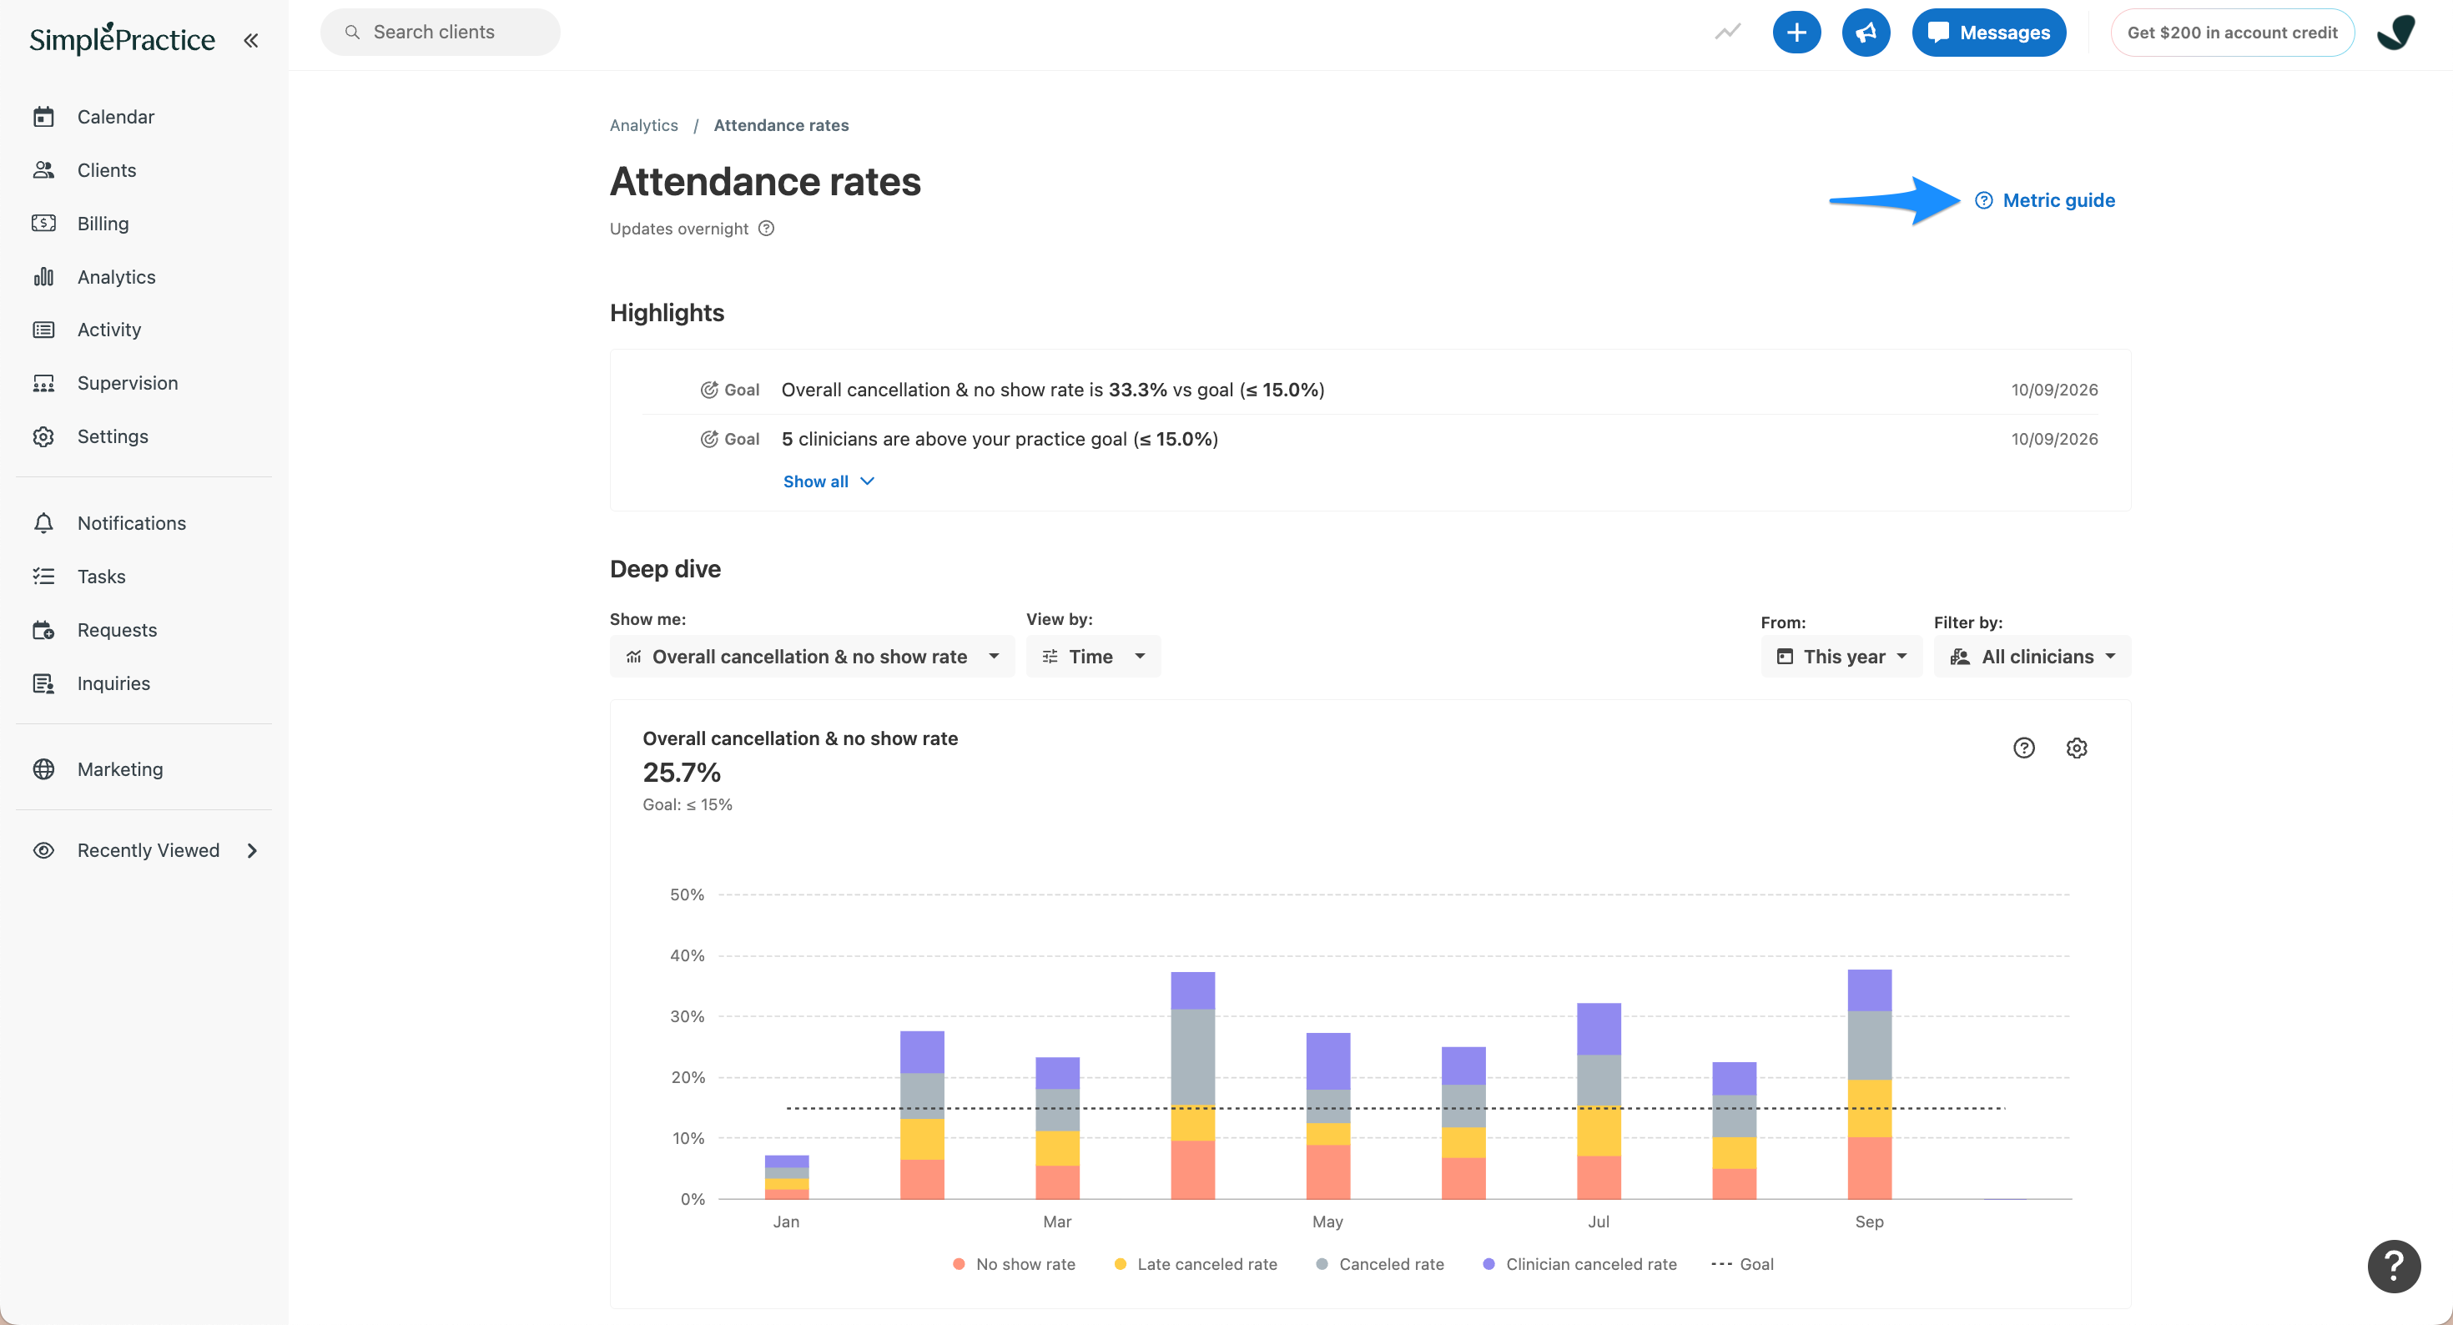The width and height of the screenshot is (2453, 1325).
Task: Open the floating help button
Action: pyautogui.click(x=2394, y=1266)
